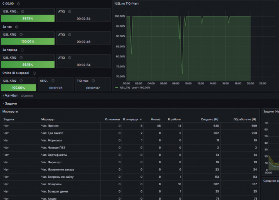Select Чат. Изменение заказа route cell
Viewport: 279px width, 200px height.
(x=70, y=170)
